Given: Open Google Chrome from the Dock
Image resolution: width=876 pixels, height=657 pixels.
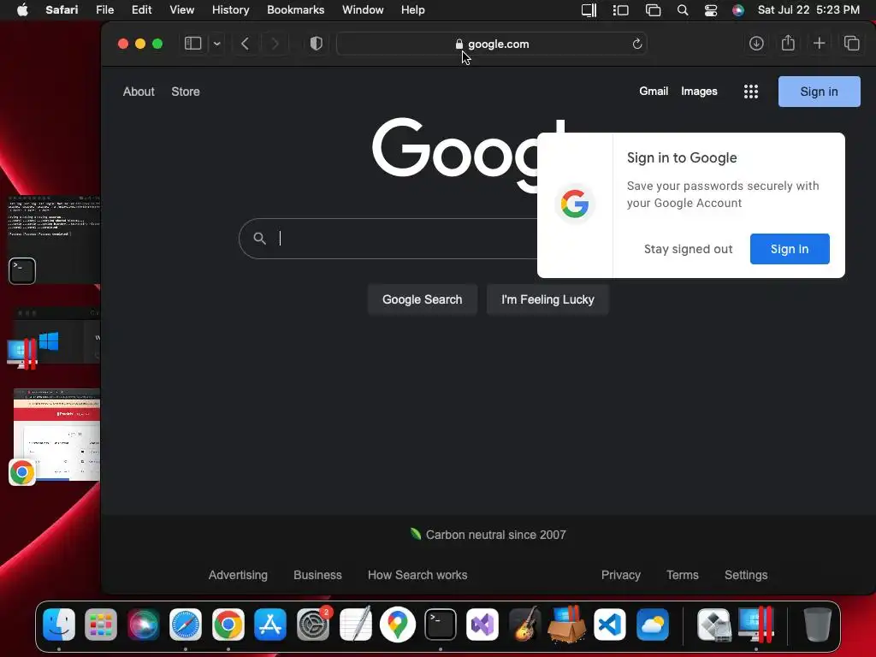Looking at the screenshot, I should 228,624.
